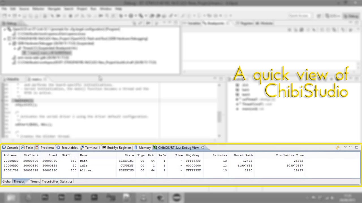Viewport: 362px width, 203px height.
Task: Open the EmbSys Registers tab
Action: (x=117, y=147)
